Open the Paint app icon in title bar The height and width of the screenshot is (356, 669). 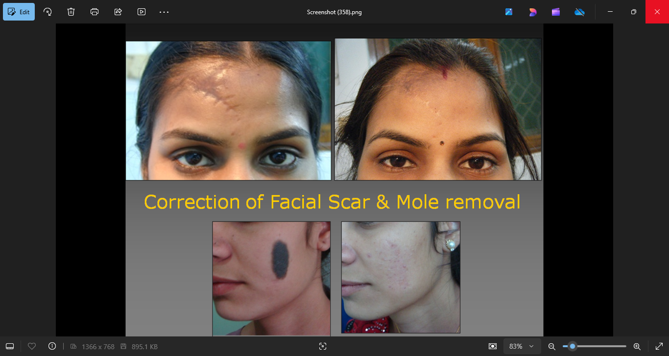point(509,12)
